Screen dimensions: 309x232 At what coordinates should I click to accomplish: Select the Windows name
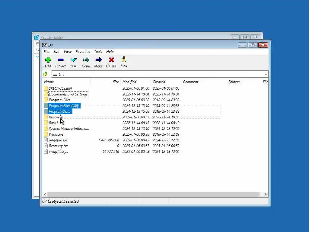coord(56,134)
